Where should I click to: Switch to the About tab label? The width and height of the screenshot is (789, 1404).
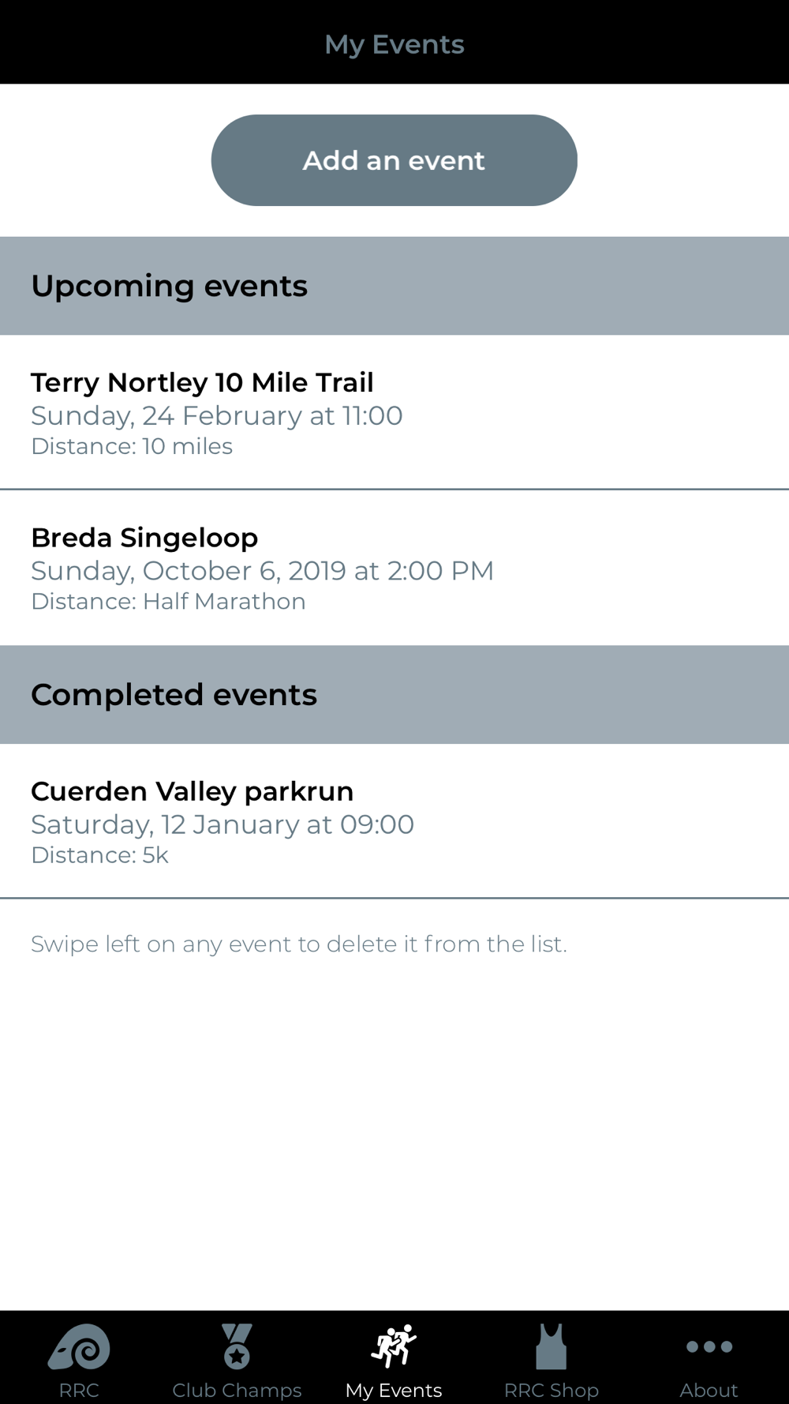709,1390
